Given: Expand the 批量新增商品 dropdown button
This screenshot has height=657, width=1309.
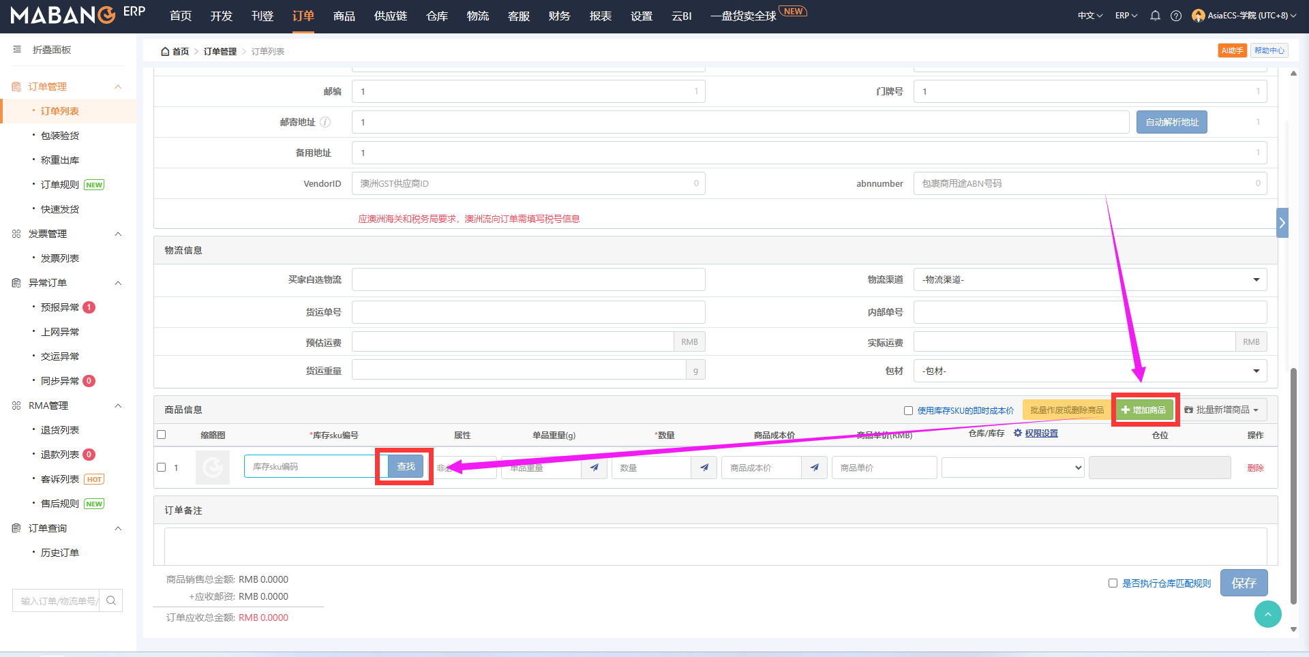Looking at the screenshot, I should click(x=1222, y=410).
